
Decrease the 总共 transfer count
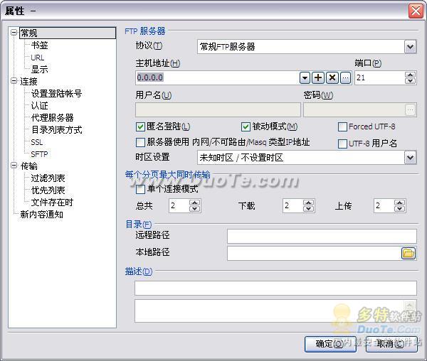[194, 209]
